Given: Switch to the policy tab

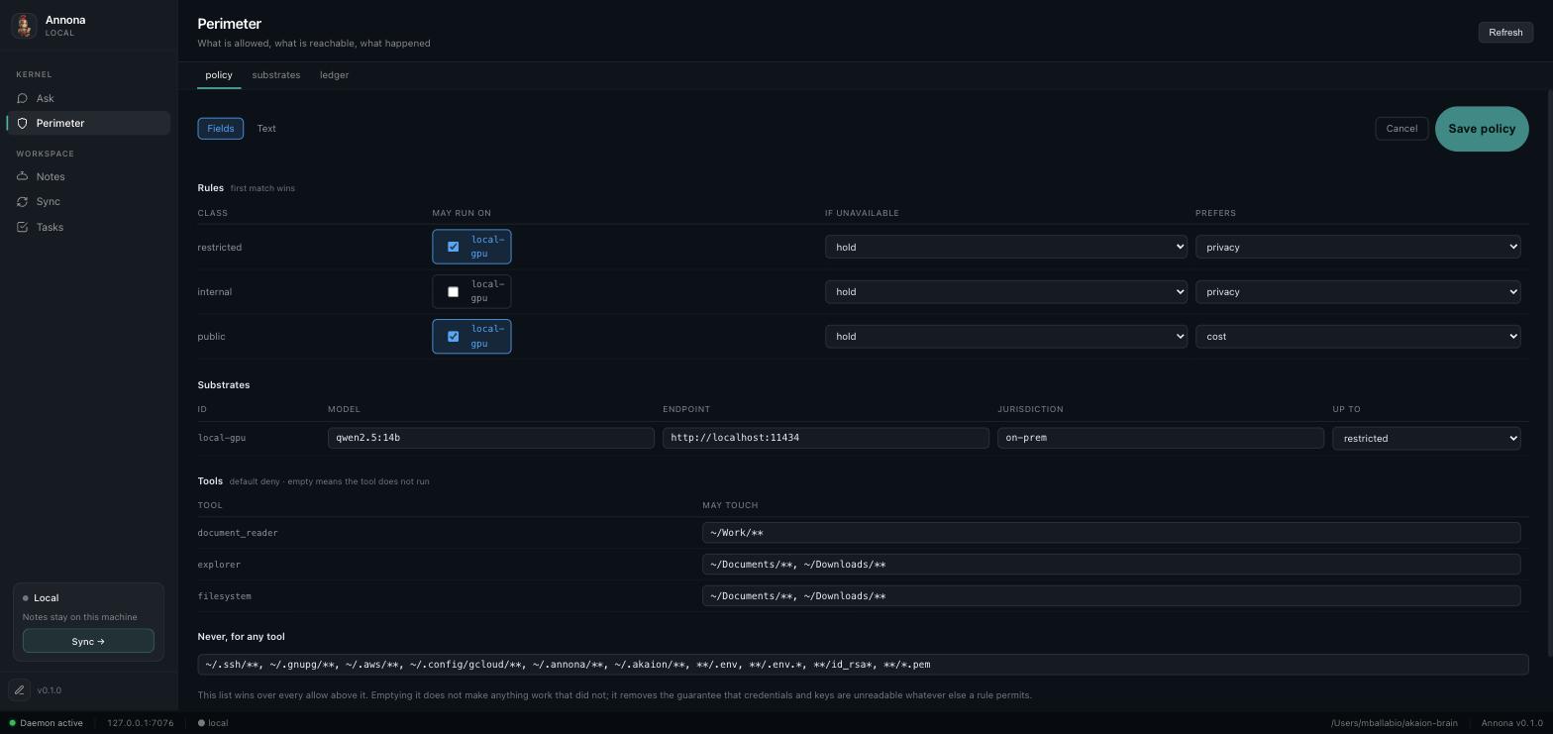Looking at the screenshot, I should tap(219, 75).
